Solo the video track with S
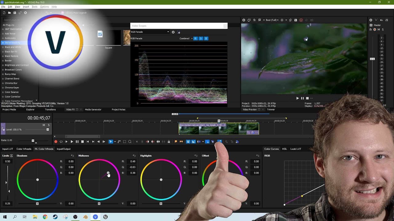 [49, 125]
